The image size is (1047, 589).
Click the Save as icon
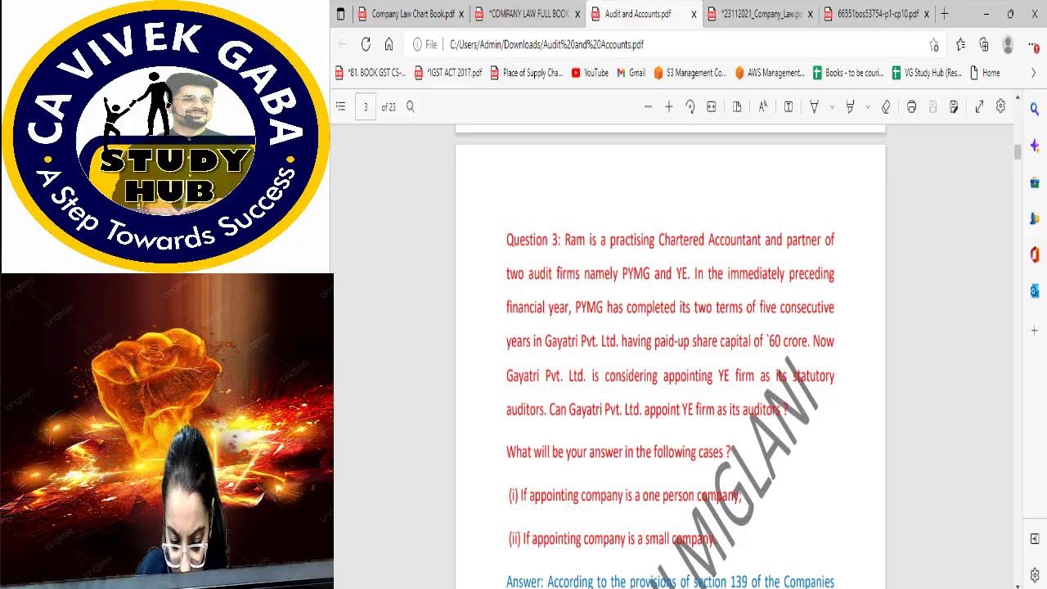click(x=954, y=107)
